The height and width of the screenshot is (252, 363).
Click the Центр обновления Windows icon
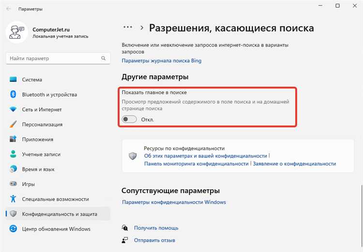click(13, 229)
